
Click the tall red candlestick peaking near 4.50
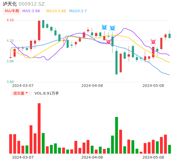click(39, 30)
